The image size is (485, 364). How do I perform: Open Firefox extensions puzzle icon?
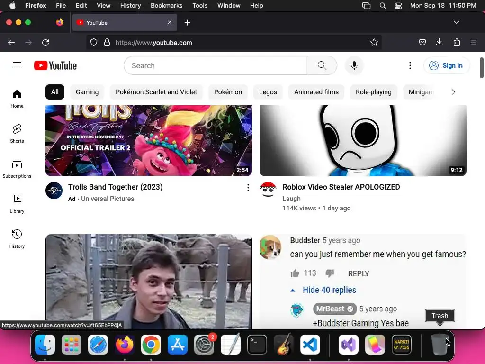(457, 42)
